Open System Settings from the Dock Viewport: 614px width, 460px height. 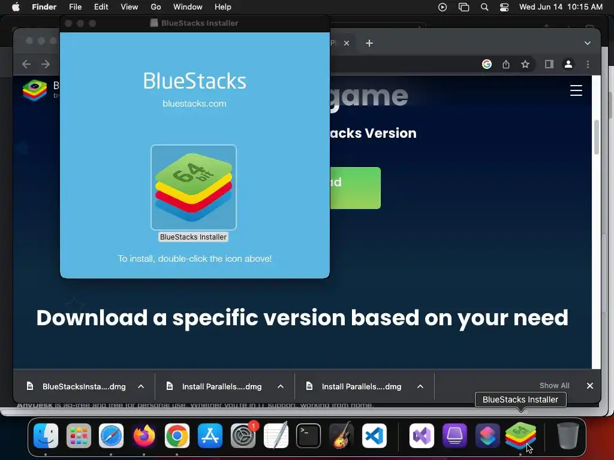(x=243, y=435)
